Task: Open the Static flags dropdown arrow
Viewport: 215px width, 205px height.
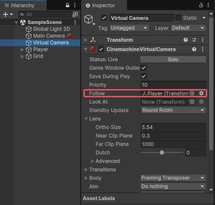Action: [x=204, y=18]
